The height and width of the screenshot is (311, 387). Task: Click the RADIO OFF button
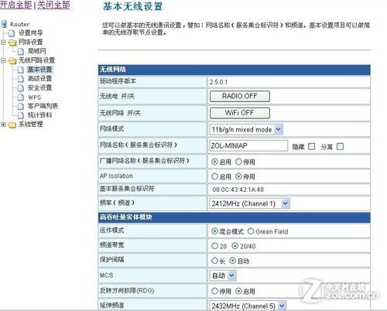240,96
